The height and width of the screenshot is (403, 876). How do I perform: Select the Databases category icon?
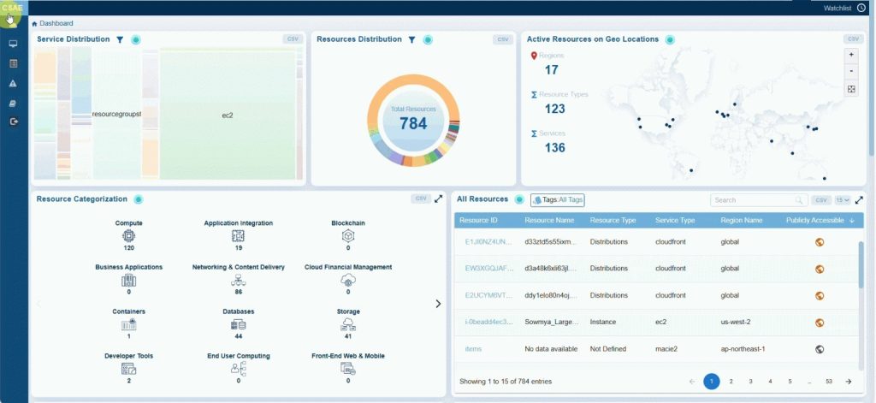(x=239, y=324)
